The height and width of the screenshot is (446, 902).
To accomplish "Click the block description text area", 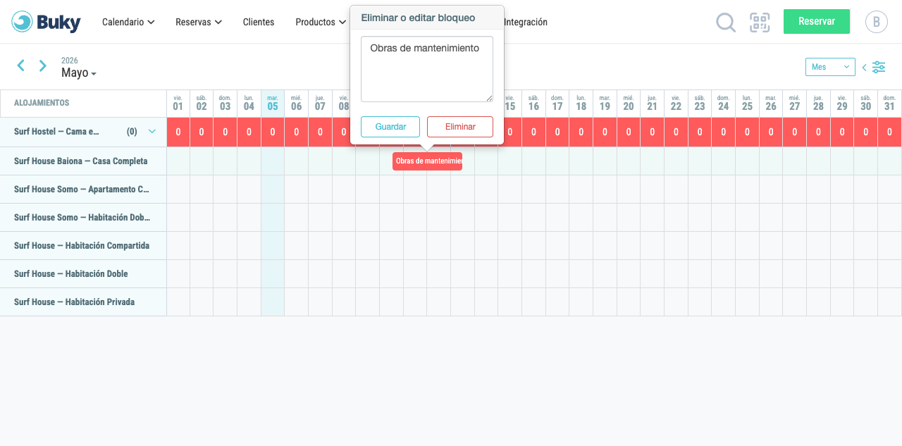I will tap(427, 69).
